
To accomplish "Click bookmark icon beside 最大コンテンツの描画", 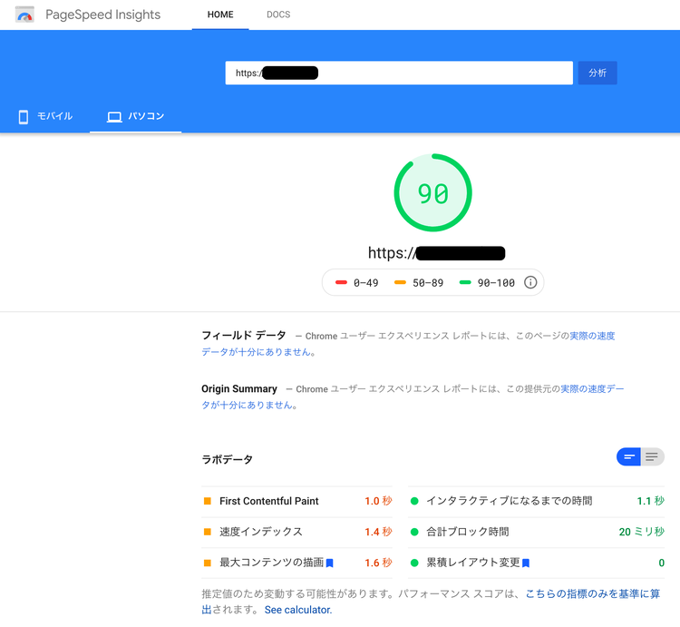I will [x=330, y=563].
